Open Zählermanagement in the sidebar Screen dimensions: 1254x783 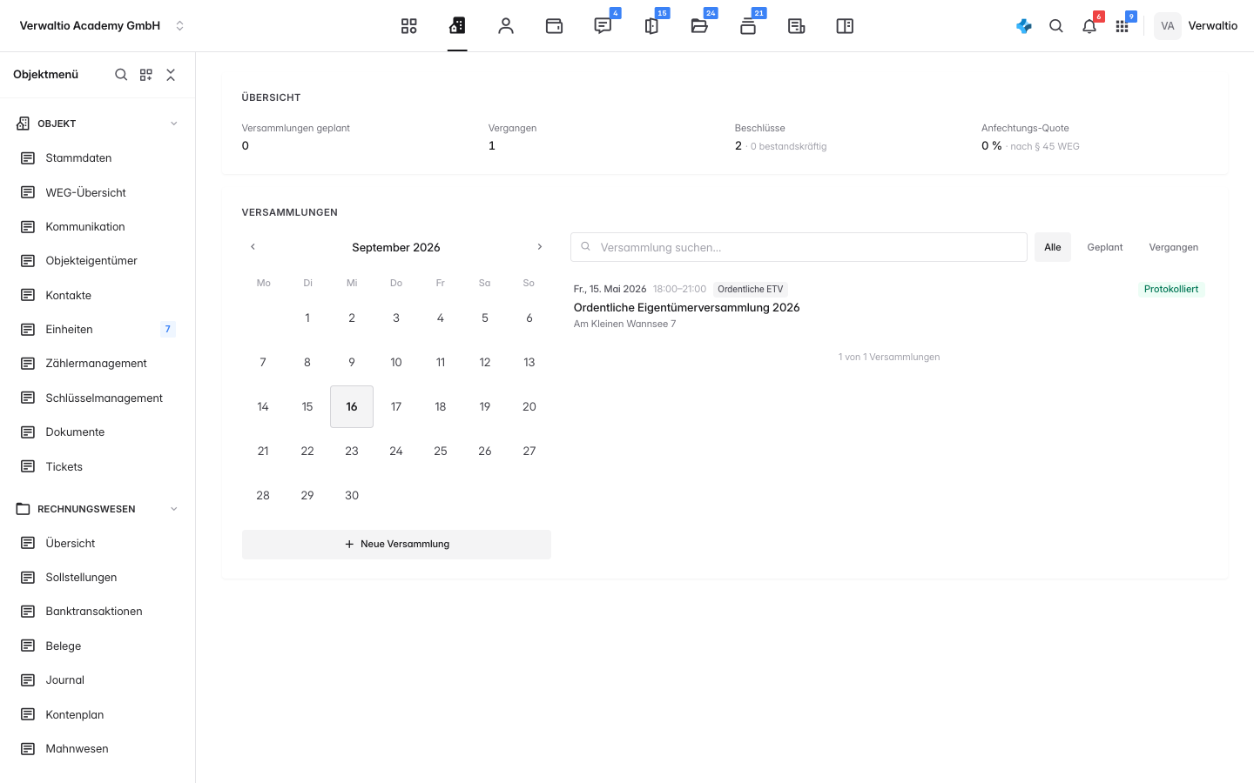(x=98, y=364)
